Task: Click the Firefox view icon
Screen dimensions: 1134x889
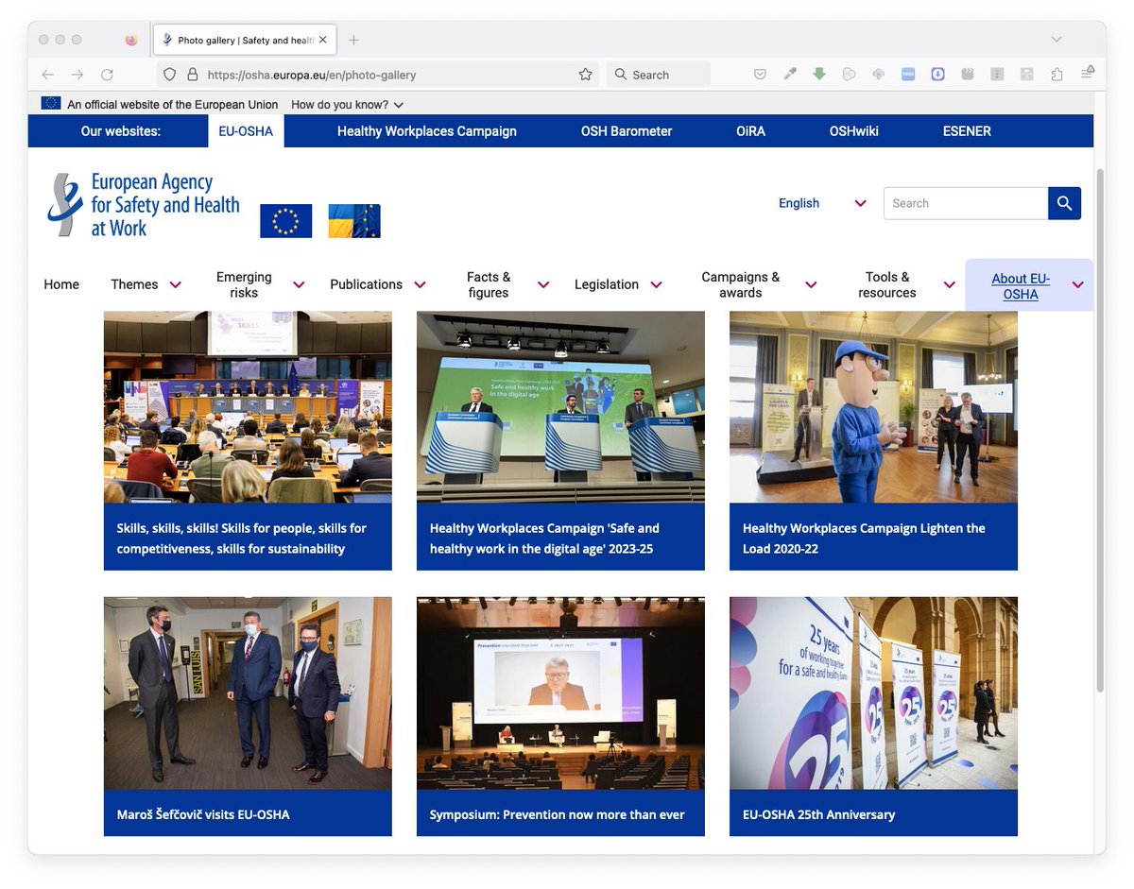Action: [x=131, y=40]
